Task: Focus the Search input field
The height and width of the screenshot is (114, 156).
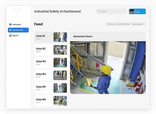Action: [111, 11]
